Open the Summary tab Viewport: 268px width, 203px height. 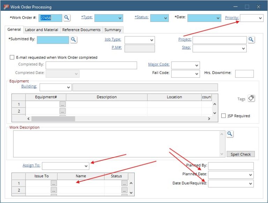point(113,30)
